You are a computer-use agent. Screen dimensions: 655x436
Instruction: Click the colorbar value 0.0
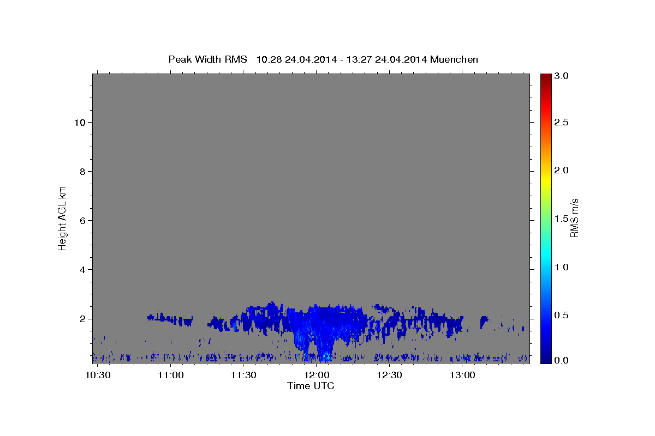562,360
